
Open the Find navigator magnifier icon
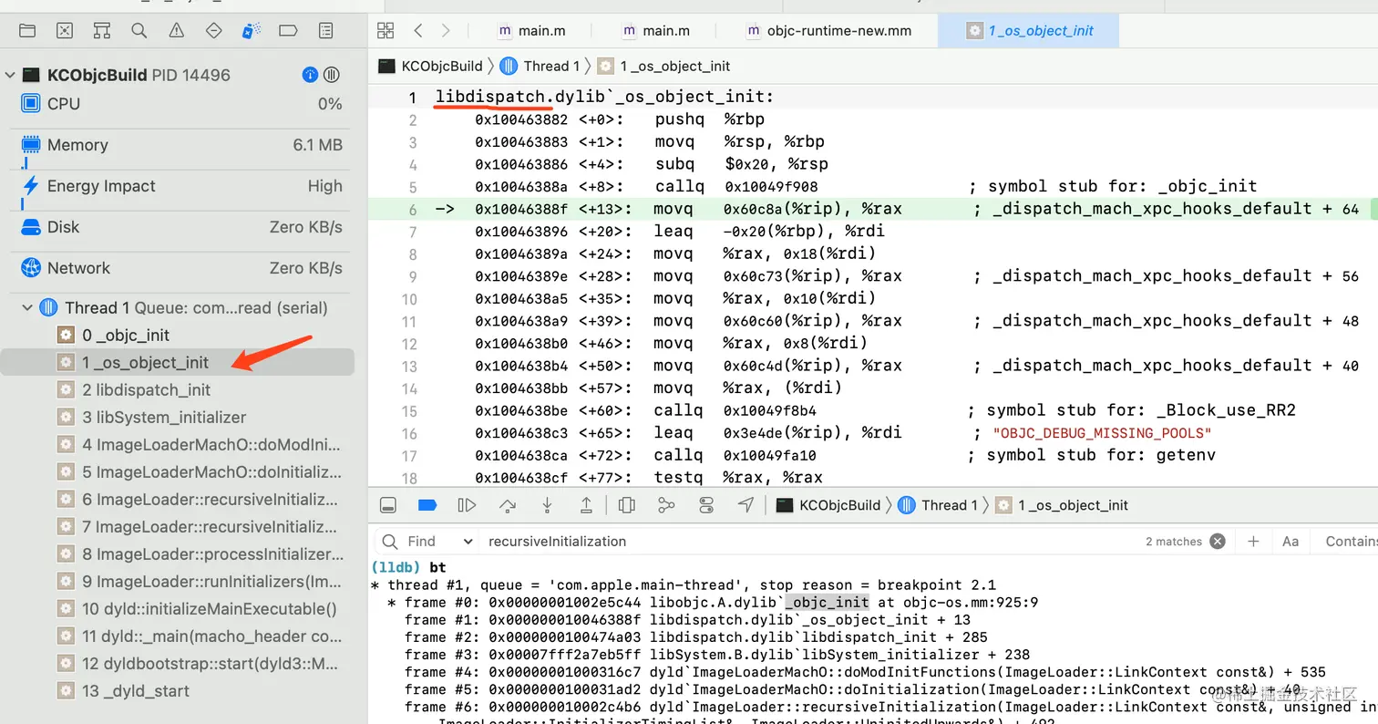[139, 31]
